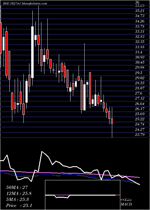Click the 36 price axis label
The width and height of the screenshot is (150, 210).
click(x=137, y=2)
